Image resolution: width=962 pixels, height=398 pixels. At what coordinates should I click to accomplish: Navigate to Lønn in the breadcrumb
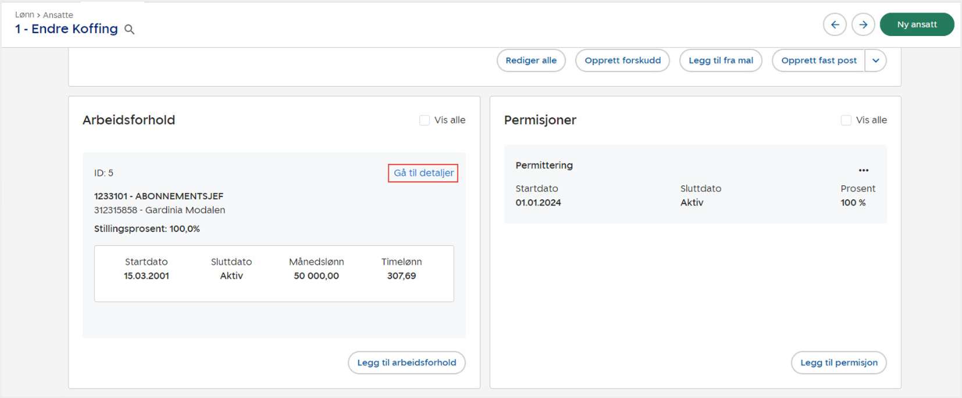24,15
